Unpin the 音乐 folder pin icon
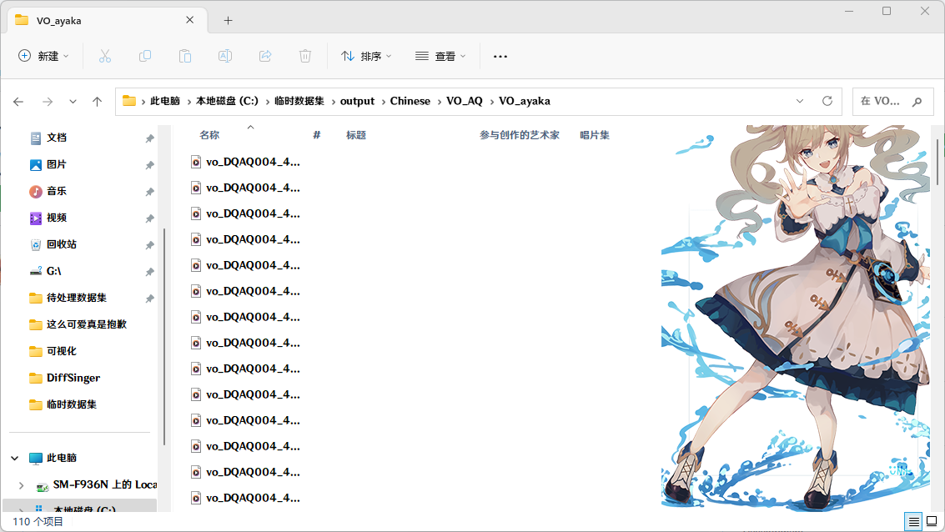The height and width of the screenshot is (532, 945). point(149,191)
